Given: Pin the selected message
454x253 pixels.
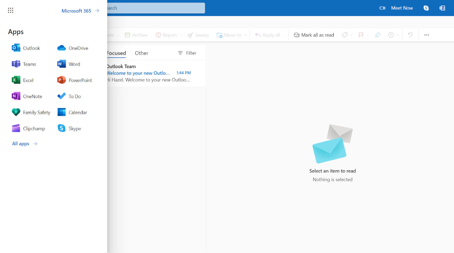Looking at the screenshot, I should pos(377,35).
